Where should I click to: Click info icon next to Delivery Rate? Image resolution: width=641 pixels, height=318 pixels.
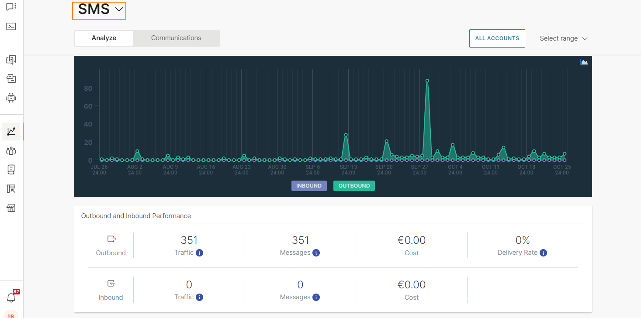[x=543, y=253]
